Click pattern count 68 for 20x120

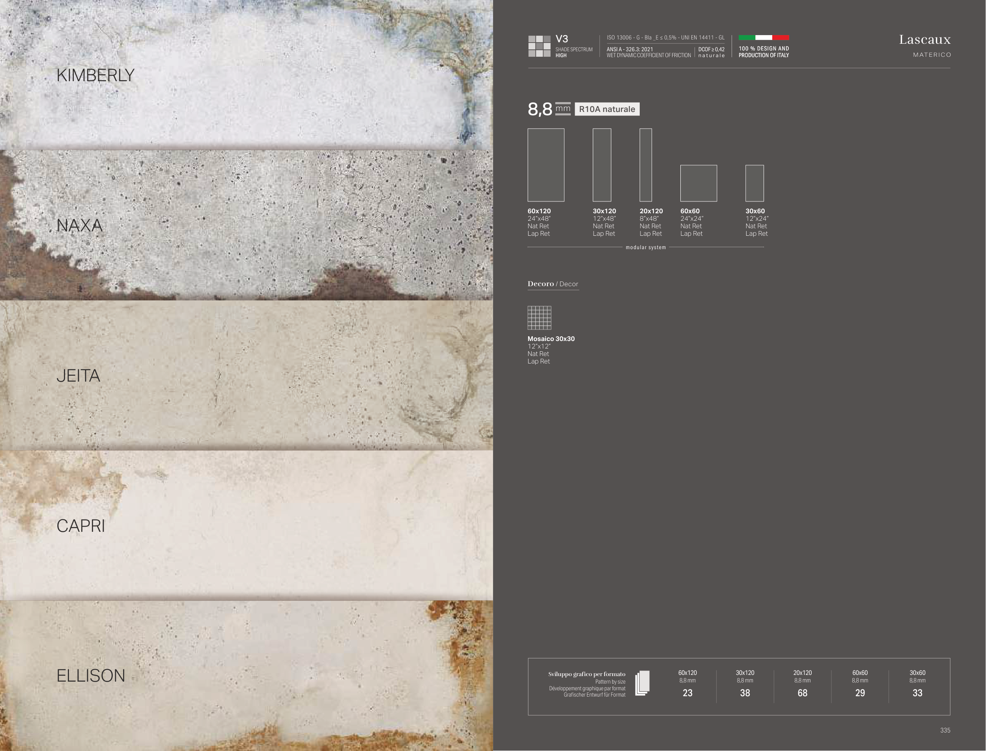(x=802, y=693)
